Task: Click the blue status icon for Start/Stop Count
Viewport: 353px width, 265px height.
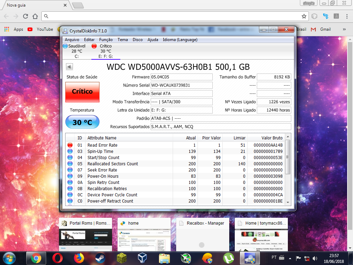Action: click(70, 157)
